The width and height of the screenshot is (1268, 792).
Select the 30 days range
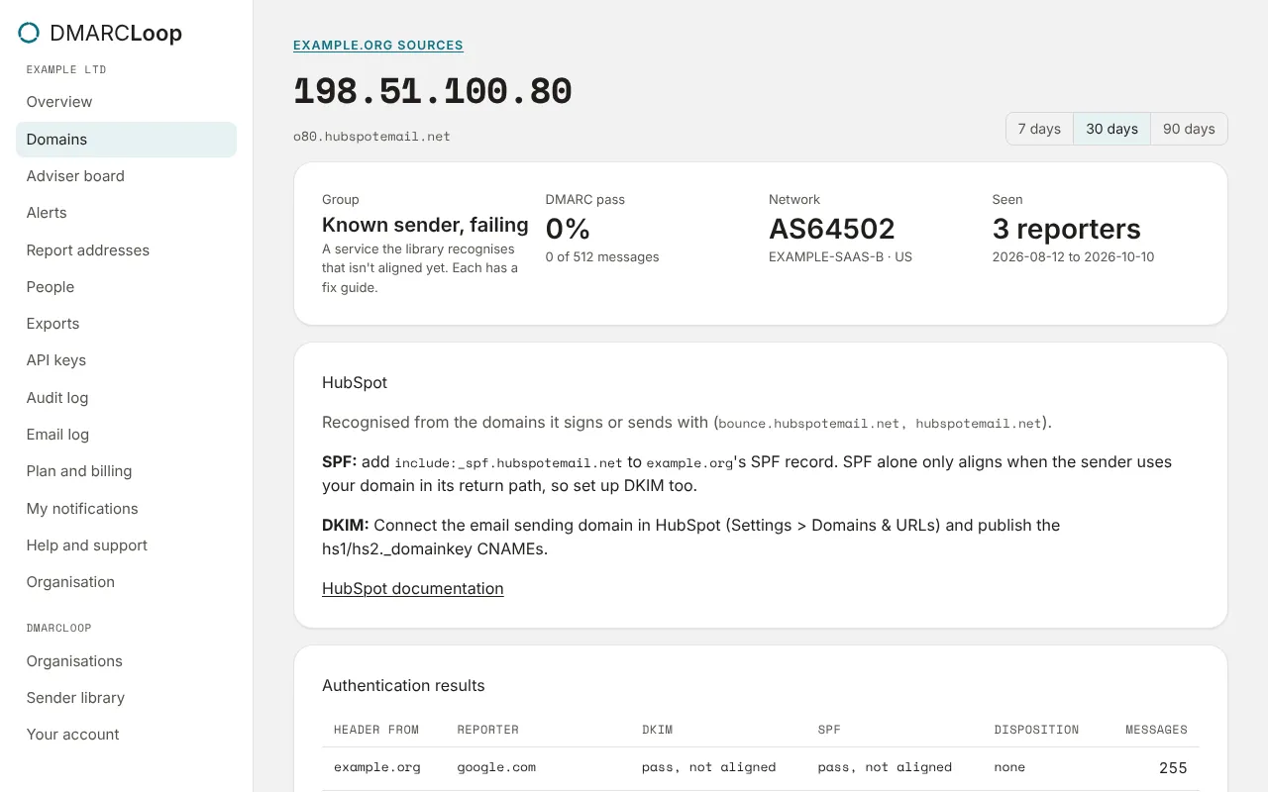1111,129
